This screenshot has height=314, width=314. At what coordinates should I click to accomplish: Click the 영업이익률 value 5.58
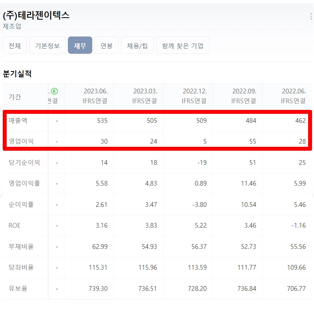click(102, 183)
